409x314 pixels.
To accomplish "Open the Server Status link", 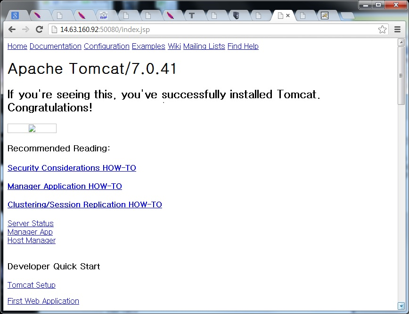I will tap(31, 223).
